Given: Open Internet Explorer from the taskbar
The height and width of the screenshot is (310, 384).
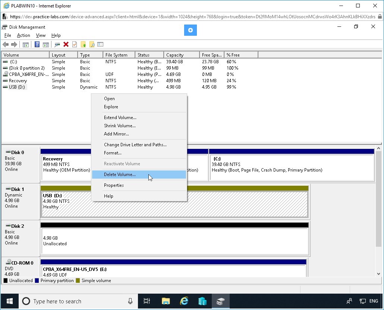Looking at the screenshot, I should pyautogui.click(x=184, y=301).
